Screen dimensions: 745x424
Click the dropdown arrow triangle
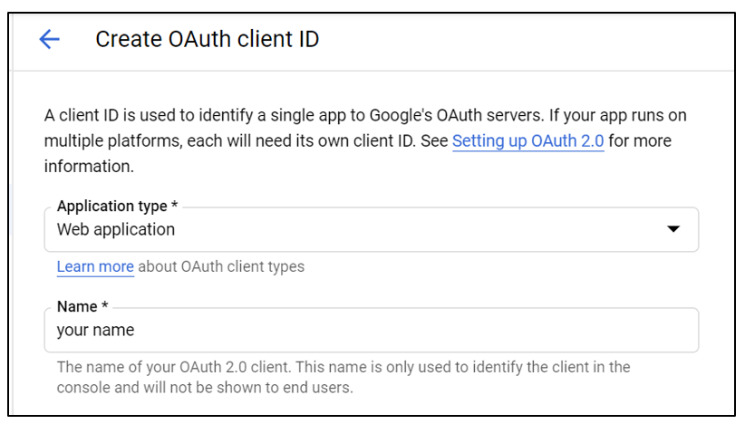click(673, 229)
